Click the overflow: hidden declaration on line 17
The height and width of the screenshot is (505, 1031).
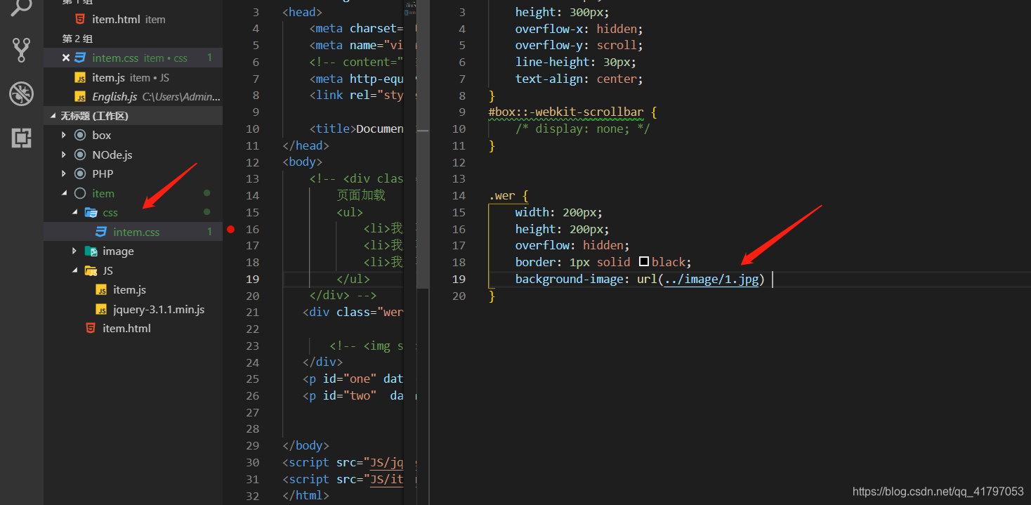pos(572,245)
